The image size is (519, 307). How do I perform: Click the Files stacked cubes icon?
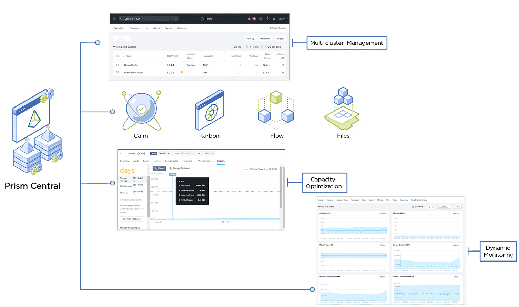point(342,109)
